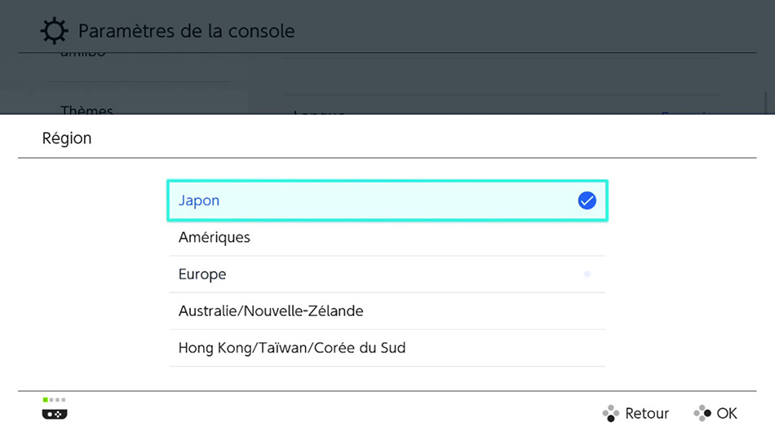
Task: Select Europe from the region list
Action: (387, 274)
